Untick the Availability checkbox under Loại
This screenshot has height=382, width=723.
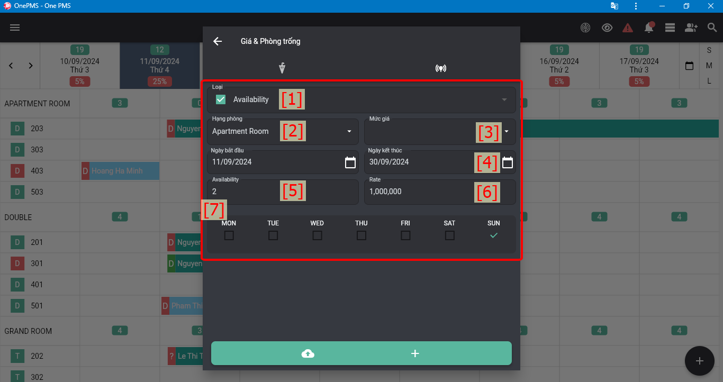[x=221, y=99]
